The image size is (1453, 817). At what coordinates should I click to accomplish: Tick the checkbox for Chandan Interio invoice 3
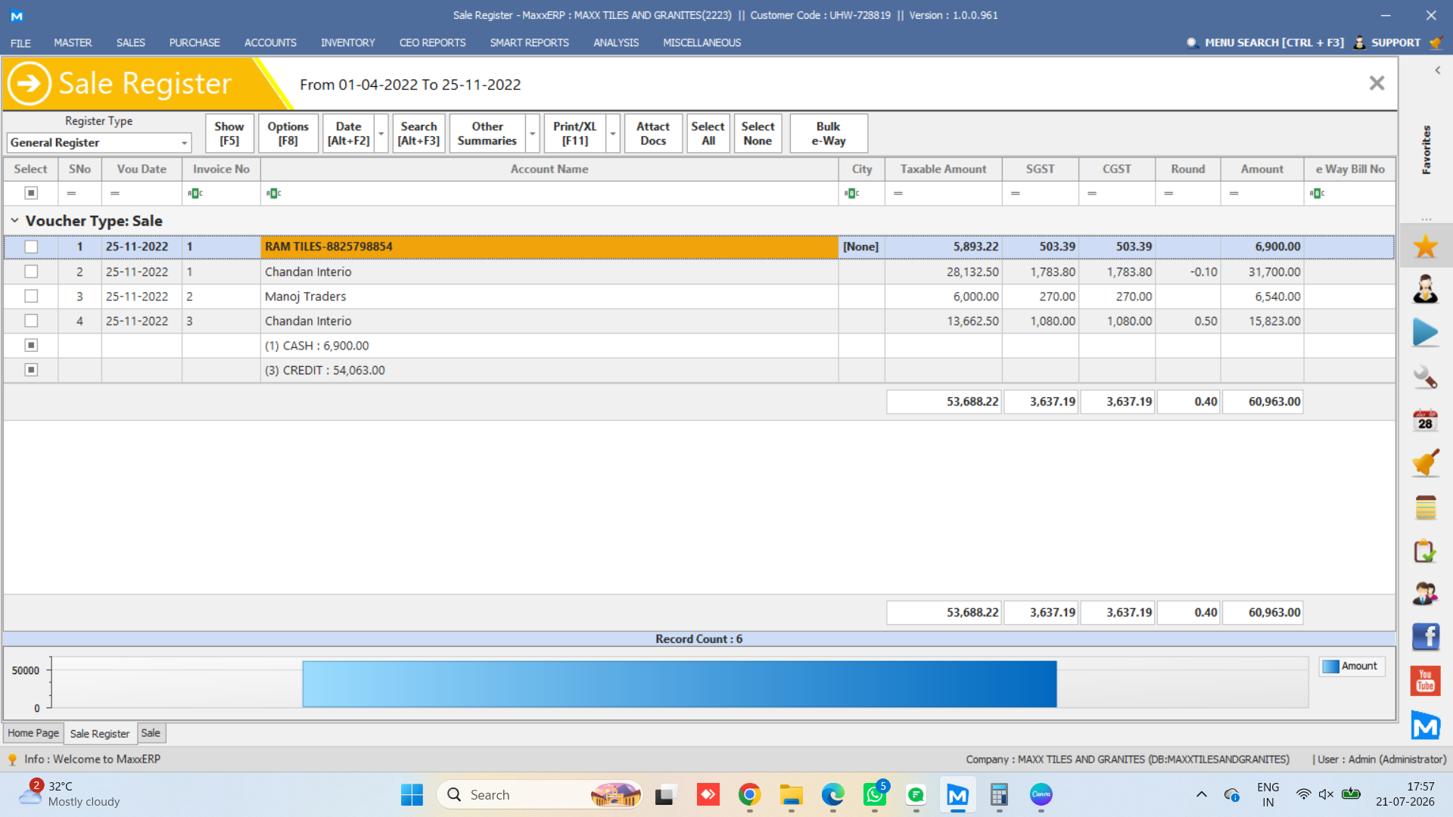pos(31,321)
